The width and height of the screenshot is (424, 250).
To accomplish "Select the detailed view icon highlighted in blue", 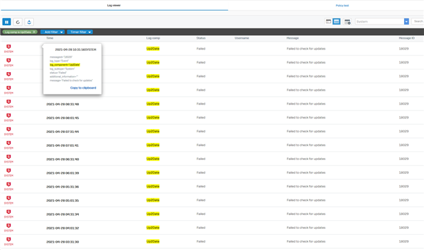I will (x=337, y=22).
